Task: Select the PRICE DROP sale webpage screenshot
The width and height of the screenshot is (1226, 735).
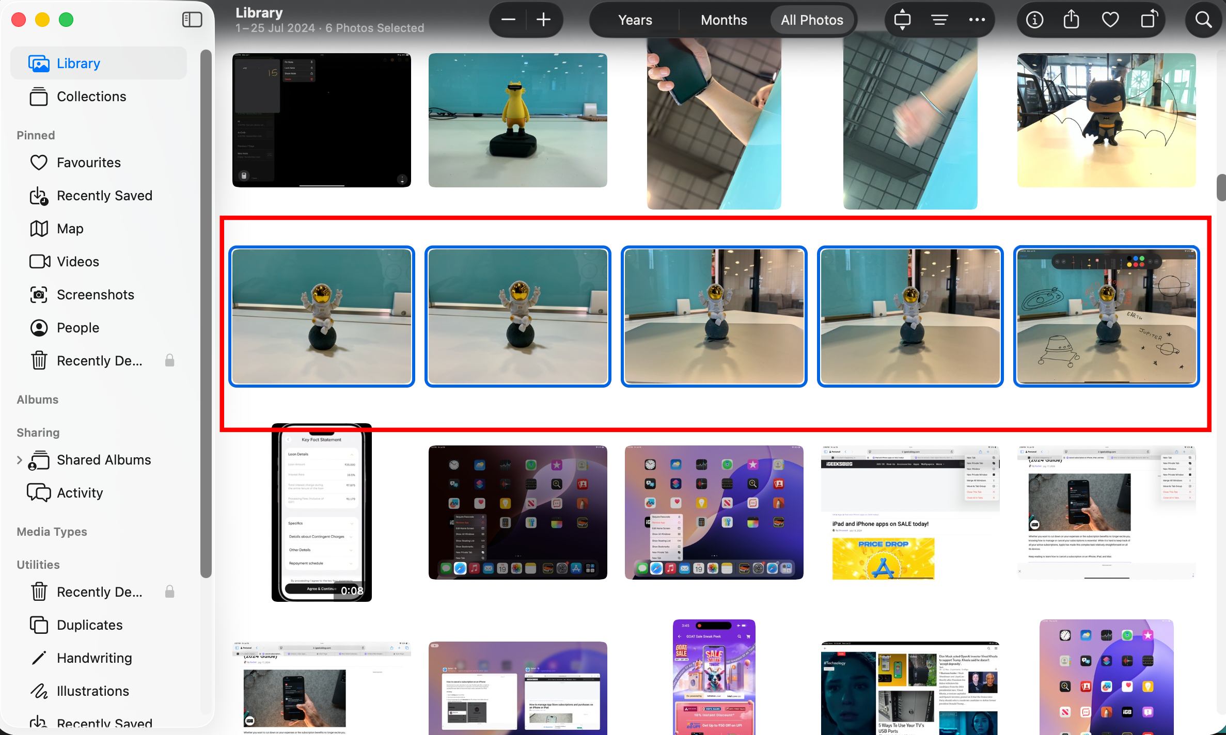Action: (910, 513)
